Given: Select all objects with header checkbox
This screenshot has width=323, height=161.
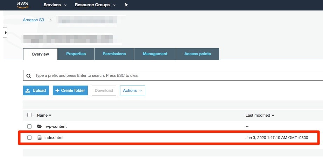Looking at the screenshot, I should pyautogui.click(x=29, y=115).
